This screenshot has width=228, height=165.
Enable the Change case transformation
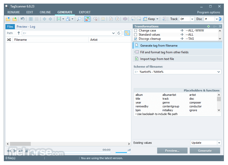(136, 31)
